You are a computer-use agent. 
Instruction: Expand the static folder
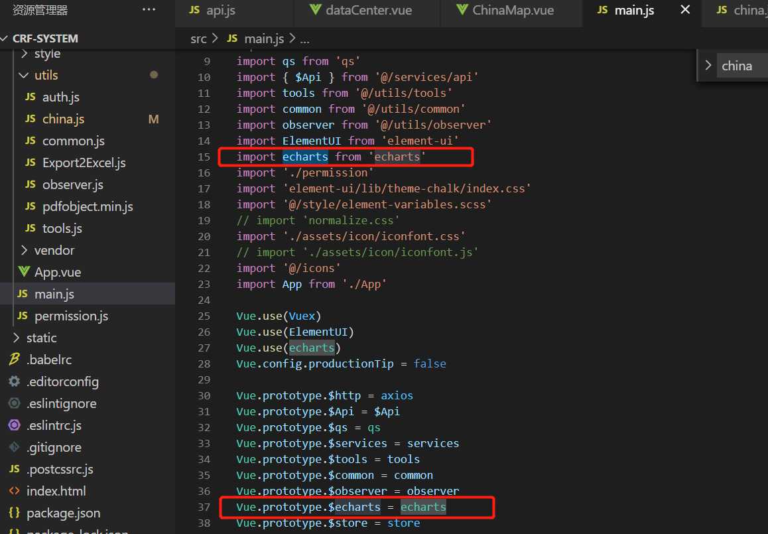[41, 338]
